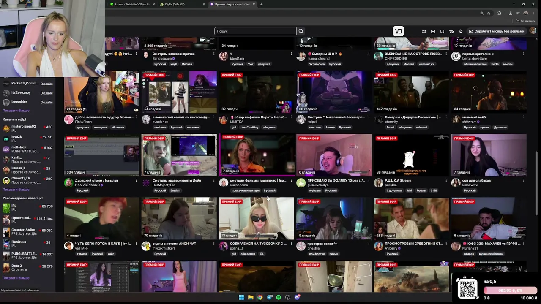Click the 'webcam' tag under gusakvolodya
Image resolution: width=541 pixels, height=304 pixels.
point(315,190)
